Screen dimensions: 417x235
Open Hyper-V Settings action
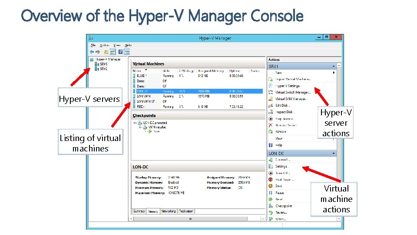click(288, 86)
